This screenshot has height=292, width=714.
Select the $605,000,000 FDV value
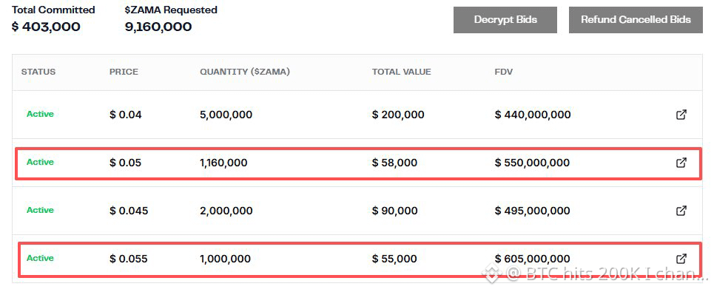[532, 259]
